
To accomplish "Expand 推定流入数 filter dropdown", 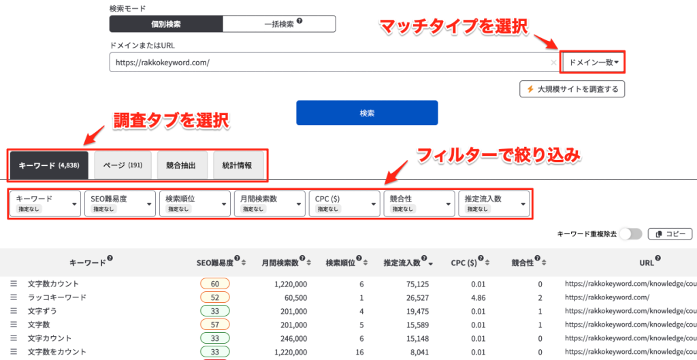I will tap(495, 203).
